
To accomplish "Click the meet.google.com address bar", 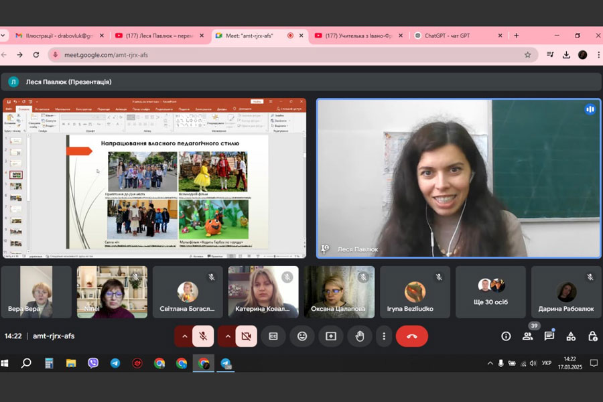I will coord(268,55).
